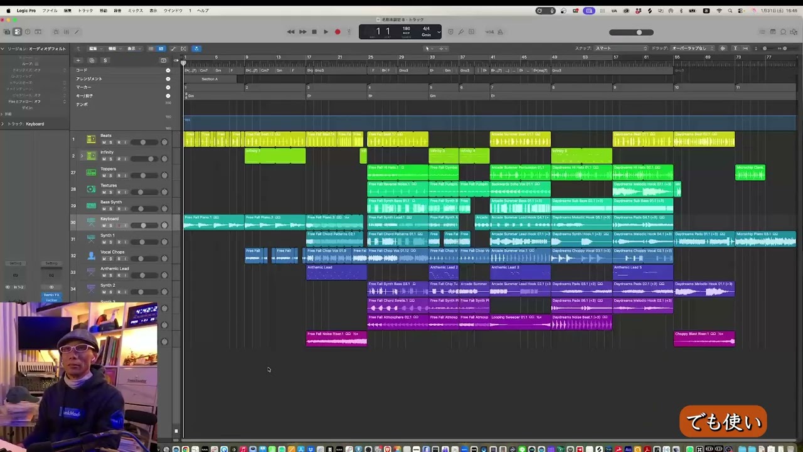Viewport: 803px width, 452px height.
Task: Solo the Infinity track
Action: [111, 159]
